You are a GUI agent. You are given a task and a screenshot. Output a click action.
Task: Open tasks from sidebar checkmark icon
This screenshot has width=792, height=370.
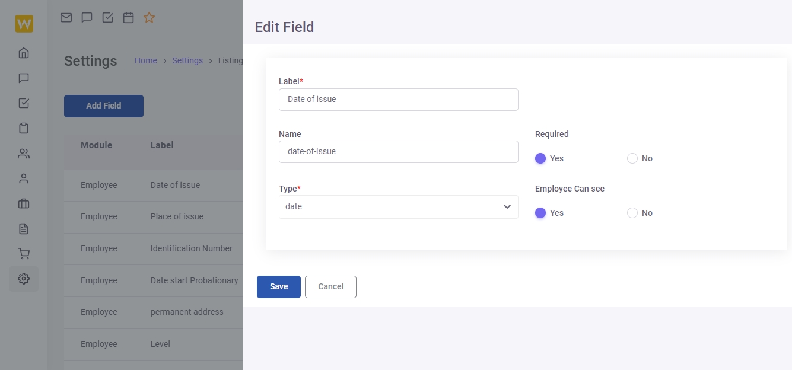tap(24, 103)
